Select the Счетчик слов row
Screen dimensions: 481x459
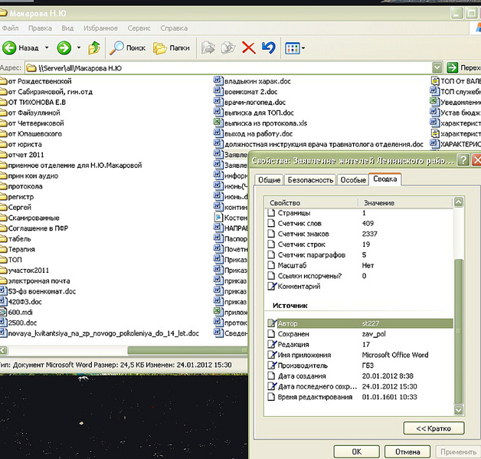pos(360,223)
